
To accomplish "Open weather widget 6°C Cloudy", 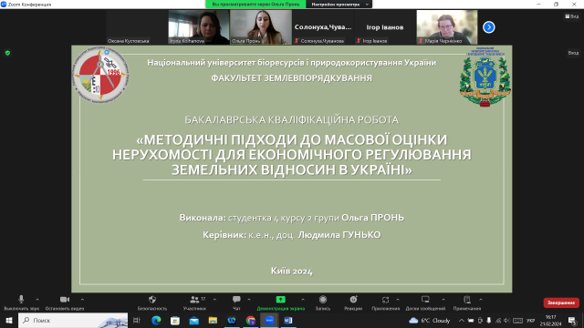I will (430, 320).
